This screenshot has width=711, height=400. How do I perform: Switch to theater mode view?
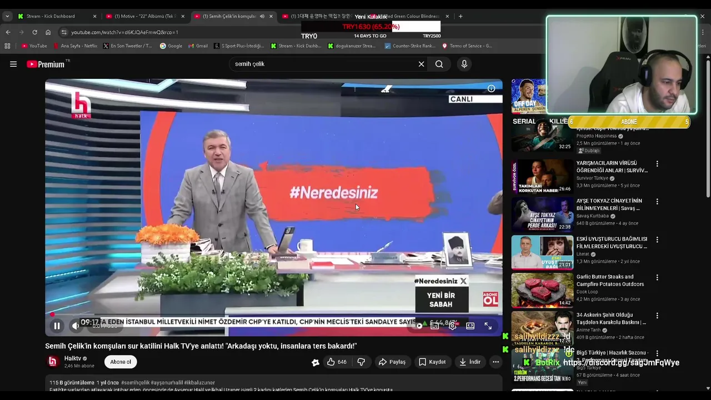[x=470, y=326]
